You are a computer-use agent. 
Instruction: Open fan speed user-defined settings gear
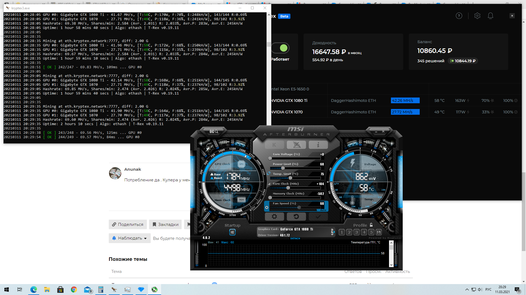point(267,208)
